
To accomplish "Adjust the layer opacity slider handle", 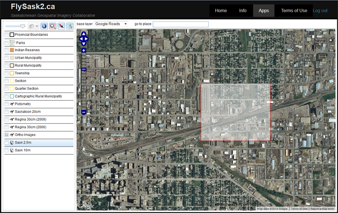I will pos(23,26).
